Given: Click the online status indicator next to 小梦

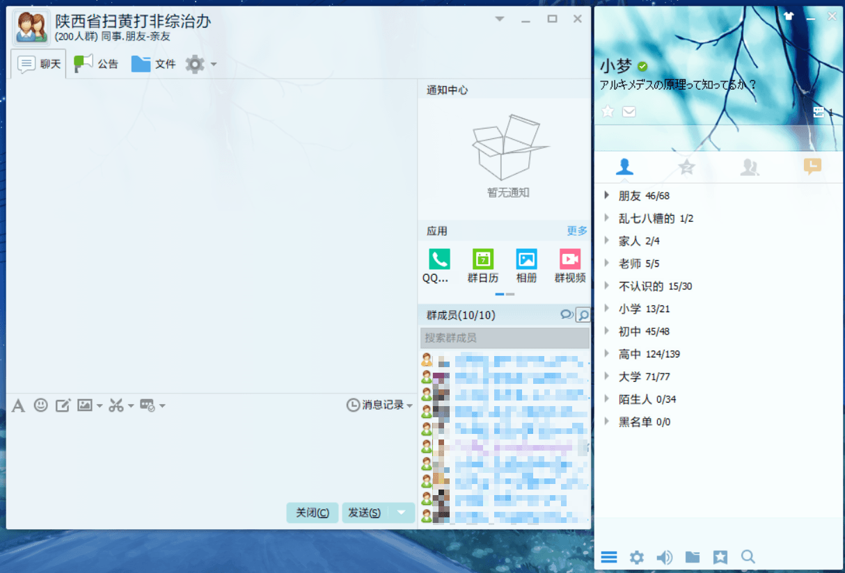Looking at the screenshot, I should click(x=642, y=67).
